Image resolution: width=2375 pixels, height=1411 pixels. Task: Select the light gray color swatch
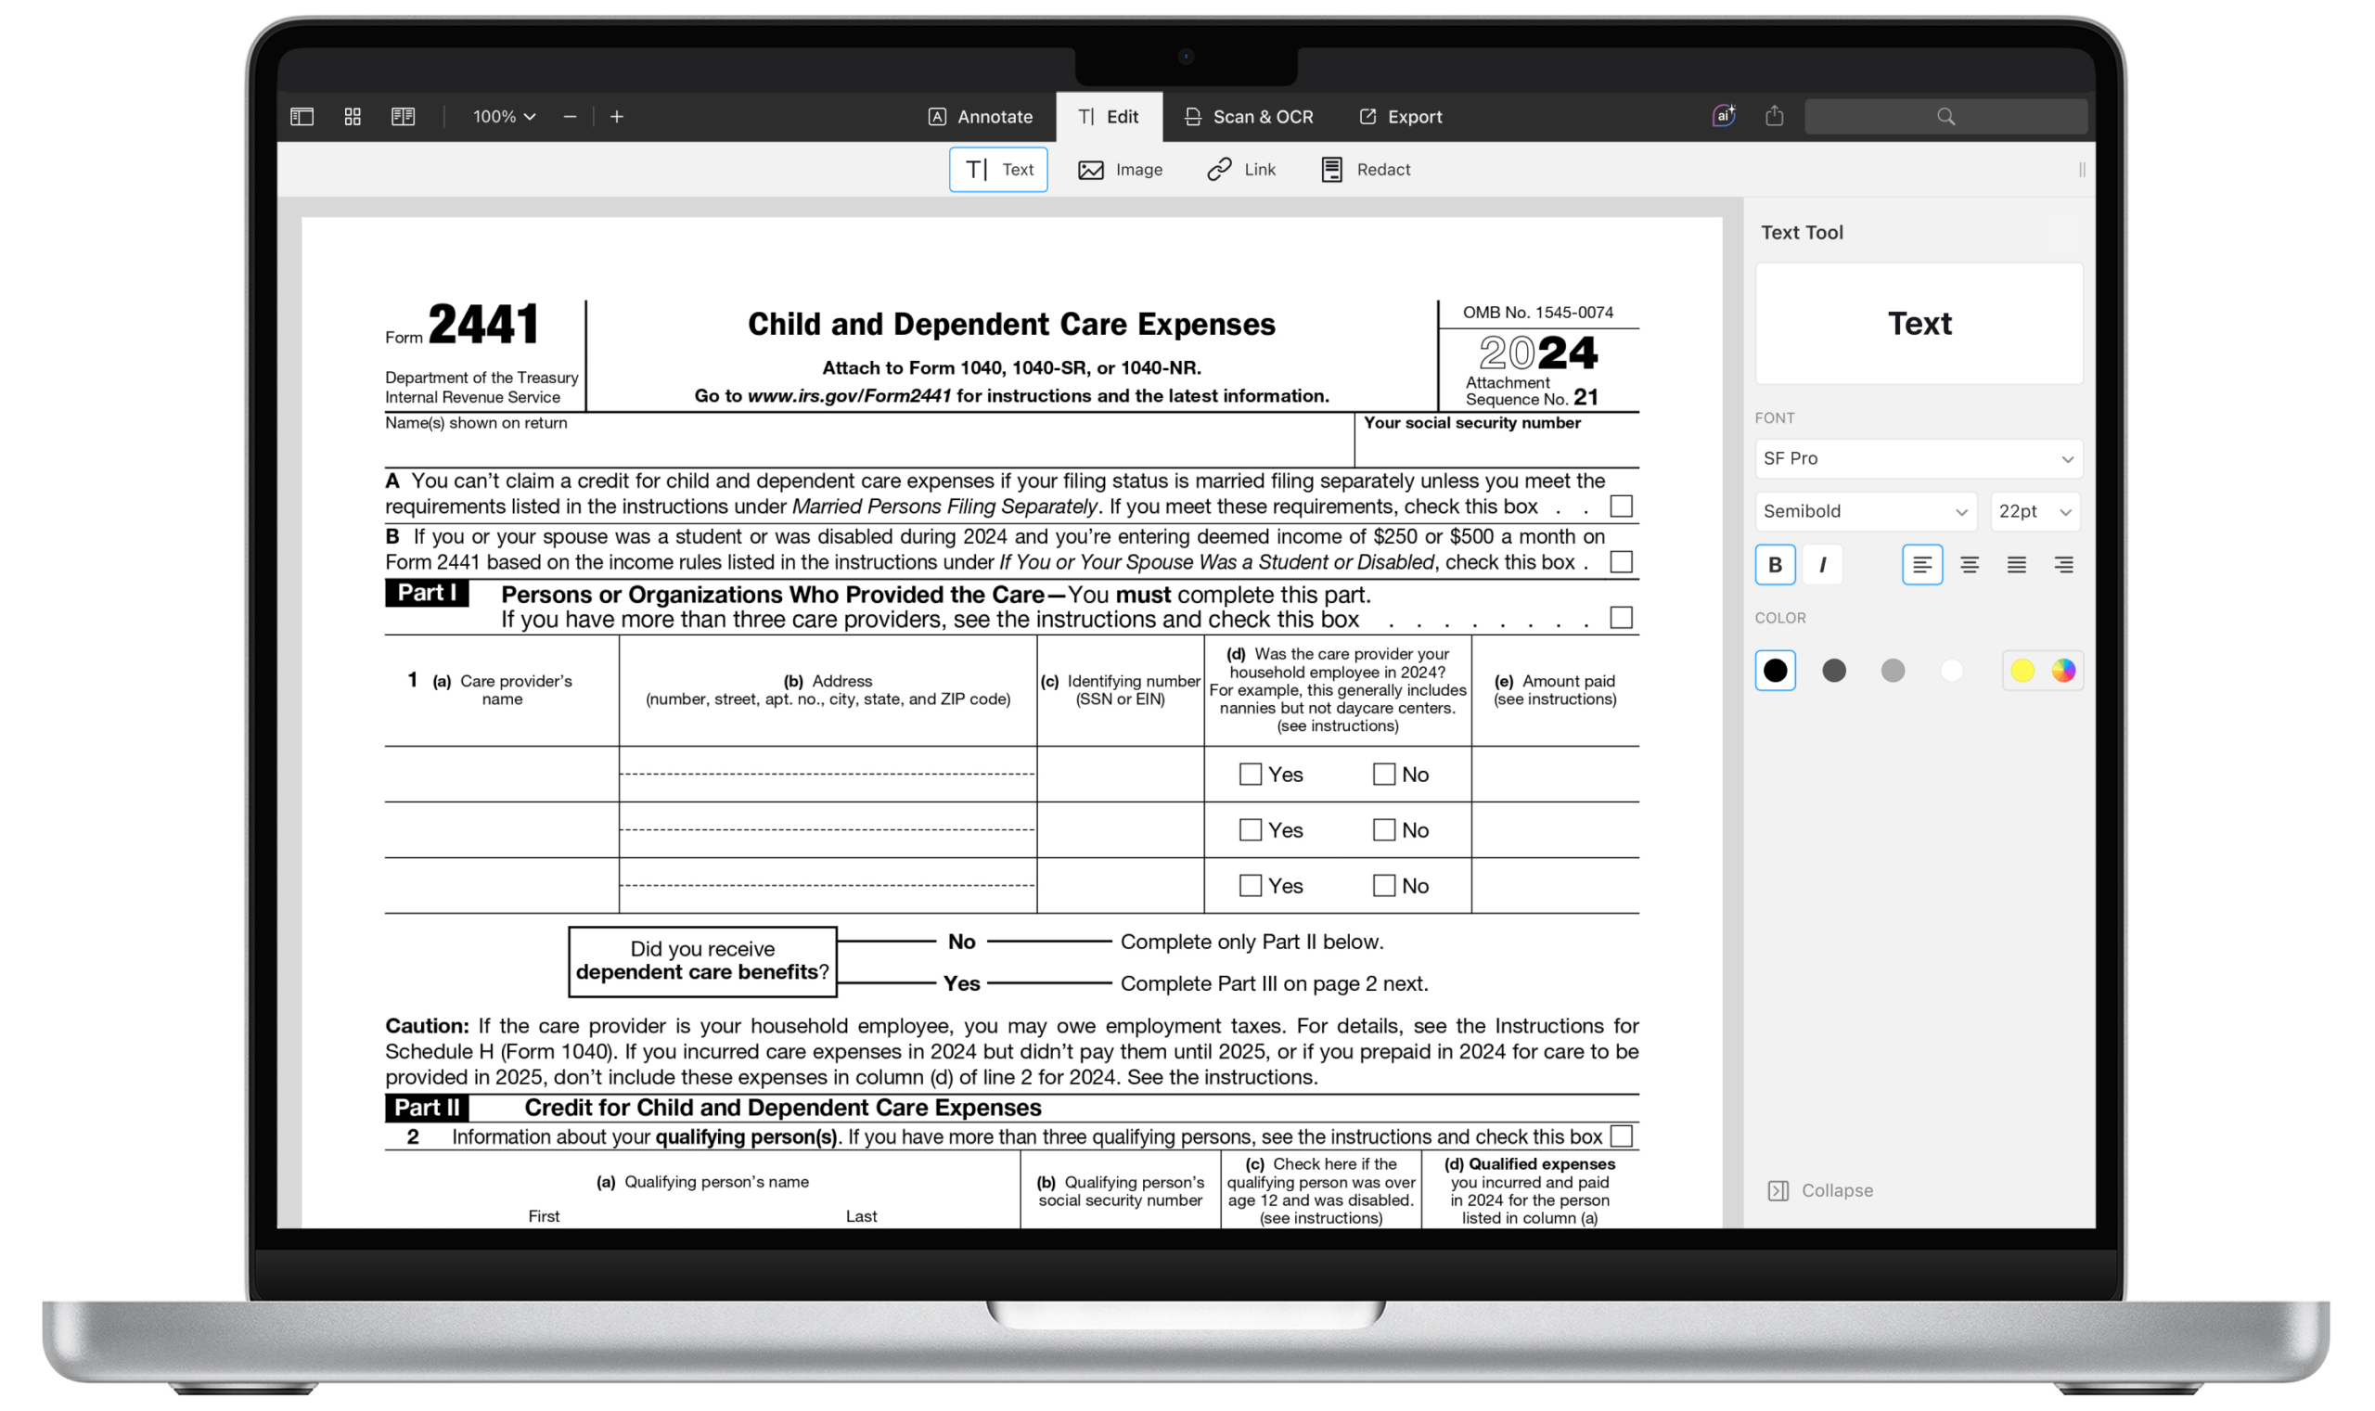[x=1892, y=671]
